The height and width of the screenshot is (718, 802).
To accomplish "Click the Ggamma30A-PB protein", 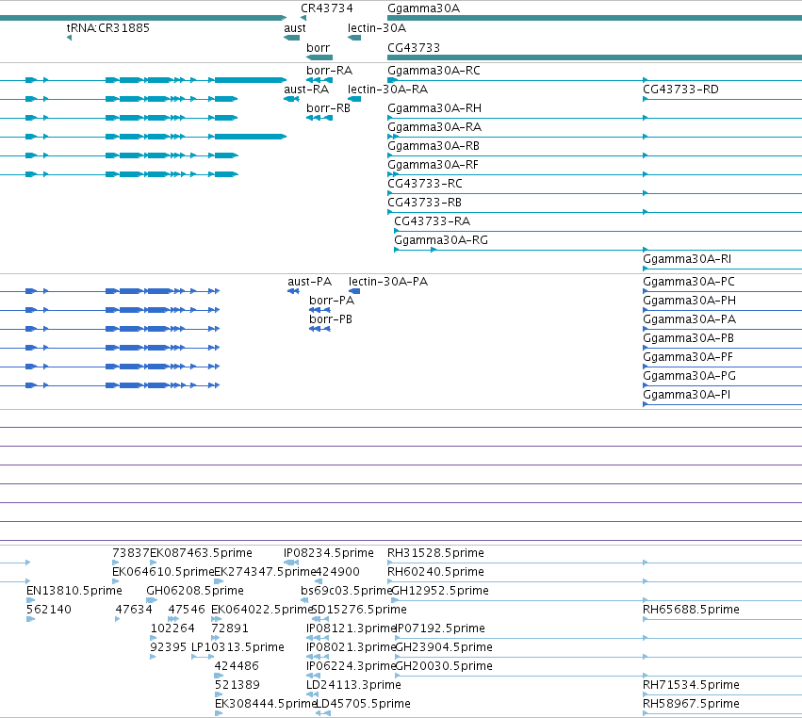I will pos(722,348).
